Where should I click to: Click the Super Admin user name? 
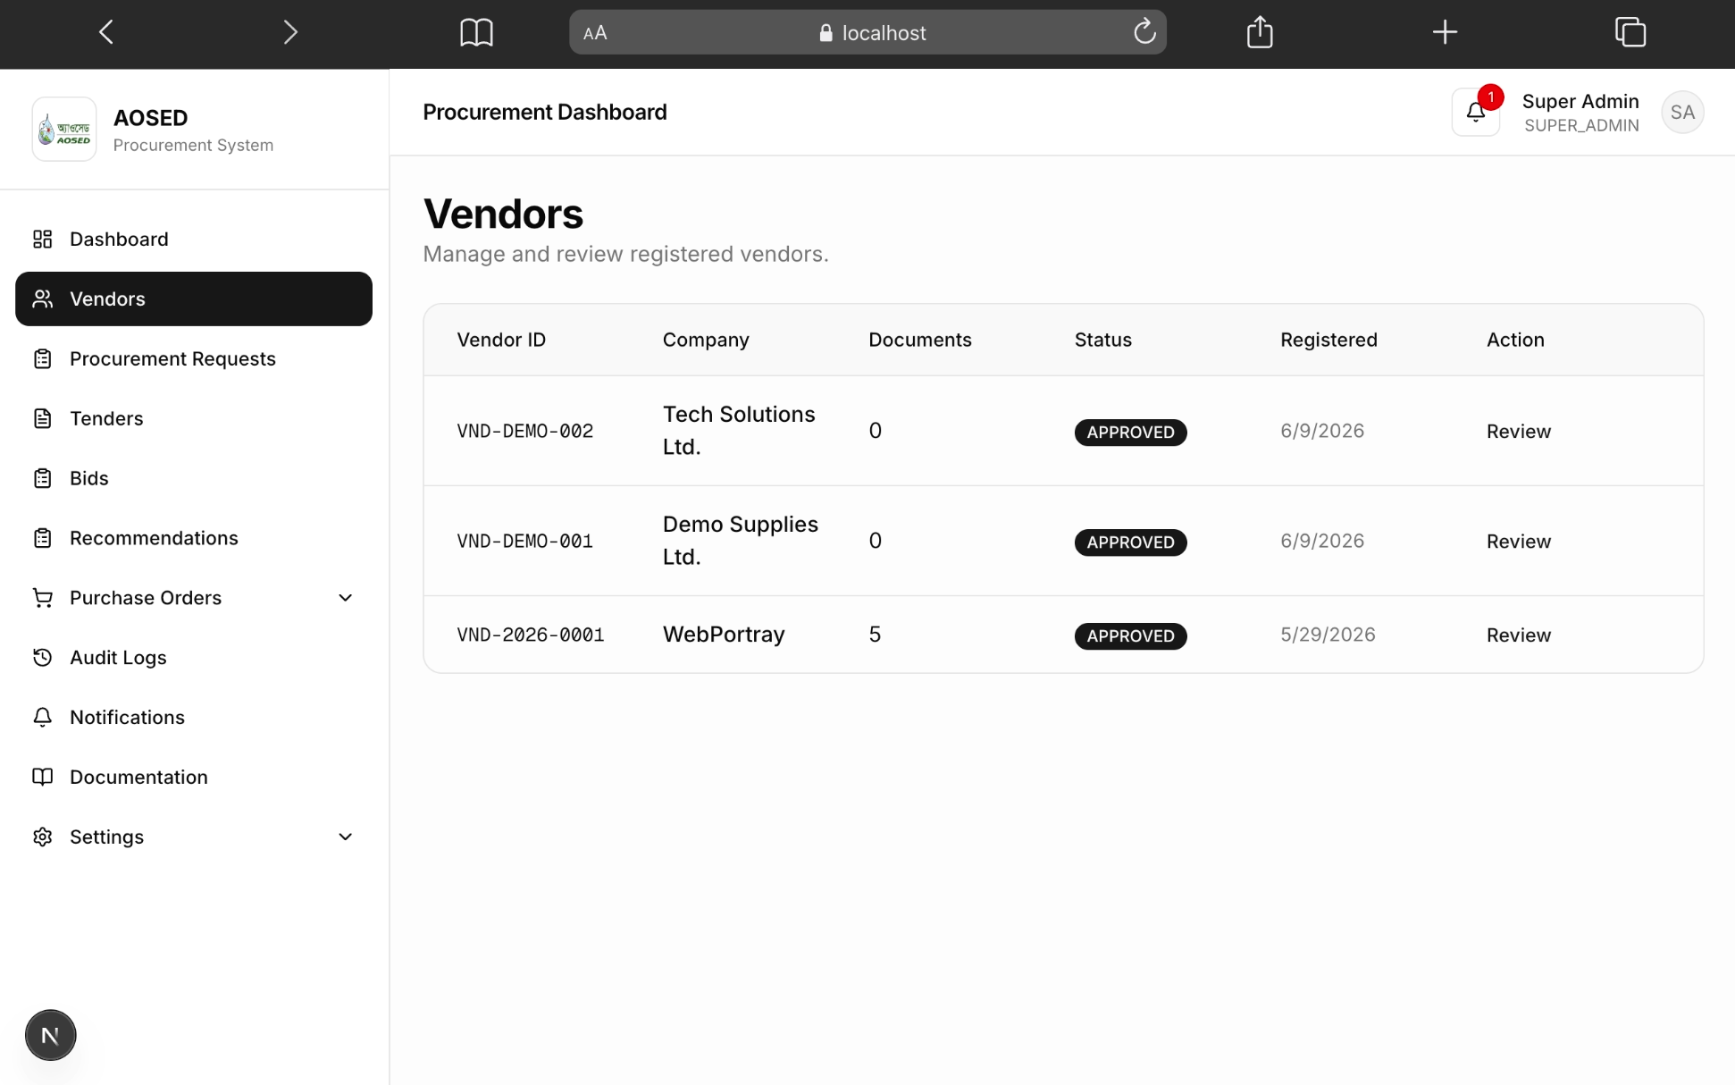(x=1580, y=101)
